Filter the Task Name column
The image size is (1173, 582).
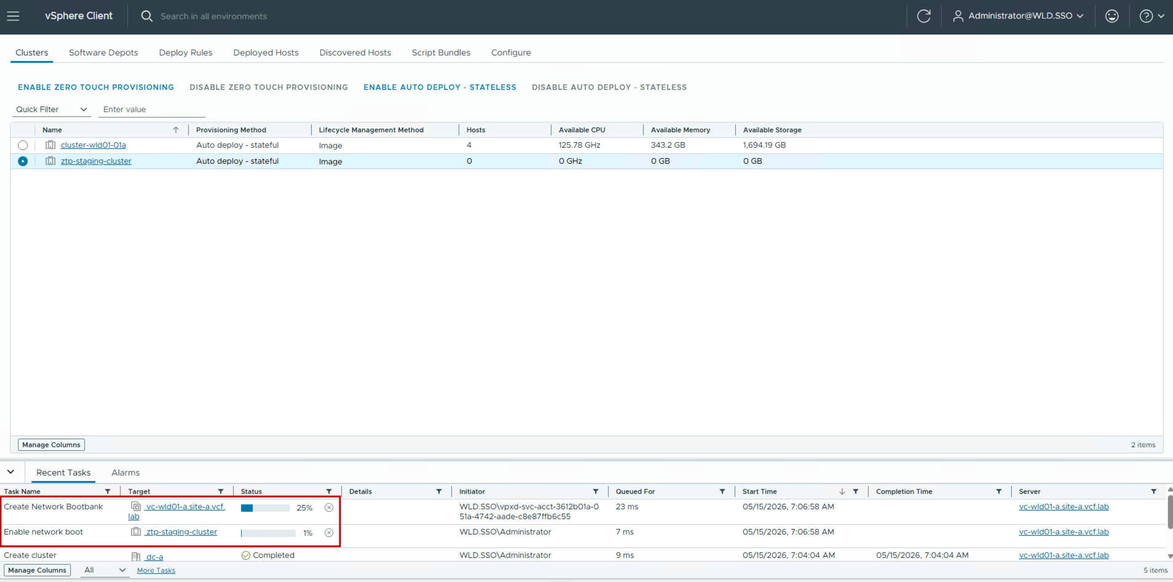click(108, 492)
